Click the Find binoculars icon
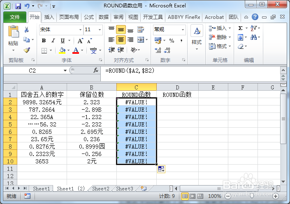This screenshot has width=290, height=204. tap(253, 37)
